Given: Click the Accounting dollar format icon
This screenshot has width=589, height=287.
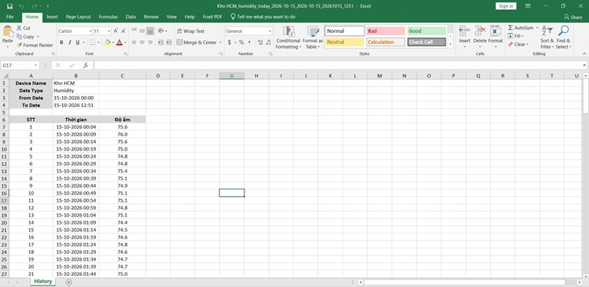Looking at the screenshot, I should (229, 43).
